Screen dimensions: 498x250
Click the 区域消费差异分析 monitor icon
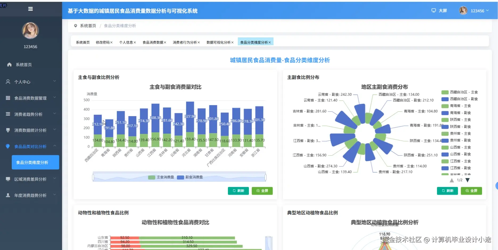(x=8, y=179)
